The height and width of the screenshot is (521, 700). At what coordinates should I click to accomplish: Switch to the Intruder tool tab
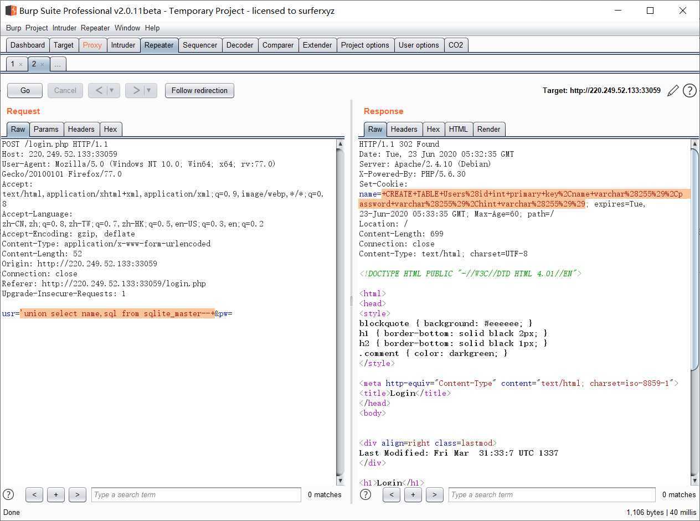(123, 45)
